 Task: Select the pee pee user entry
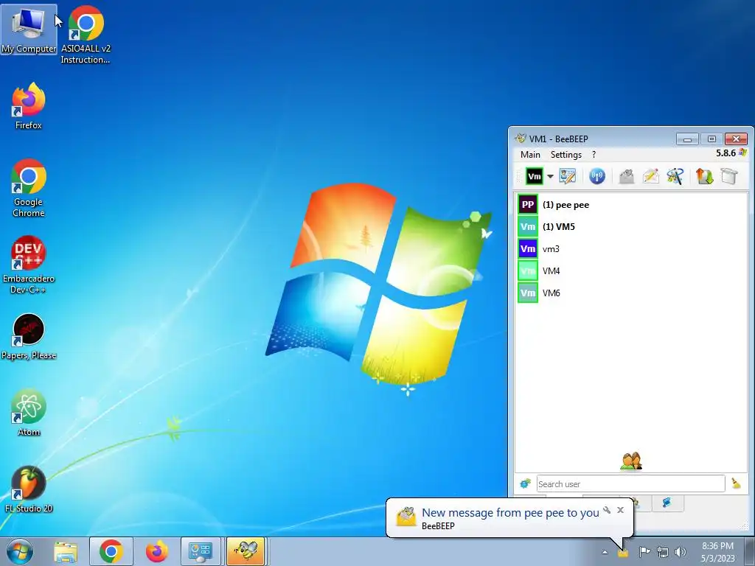pyautogui.click(x=631, y=205)
